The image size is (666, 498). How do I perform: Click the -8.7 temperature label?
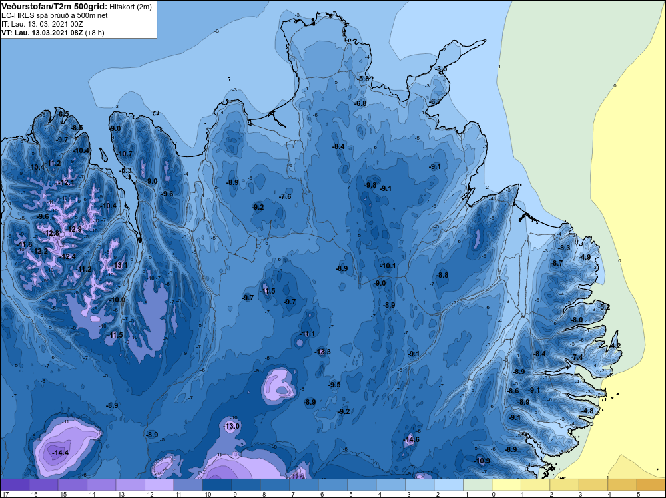click(556, 263)
